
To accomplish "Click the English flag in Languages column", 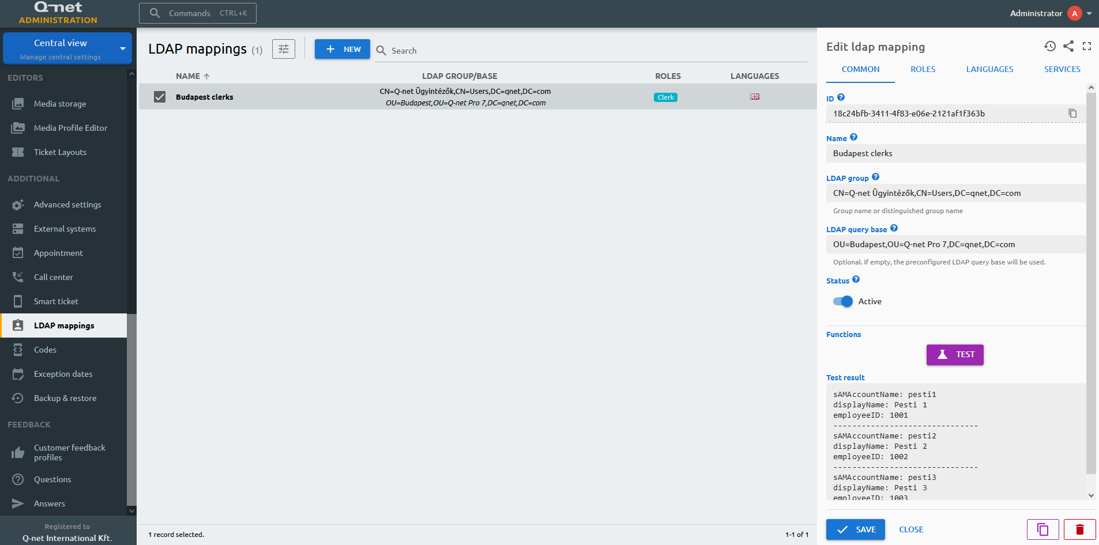I will [x=755, y=97].
